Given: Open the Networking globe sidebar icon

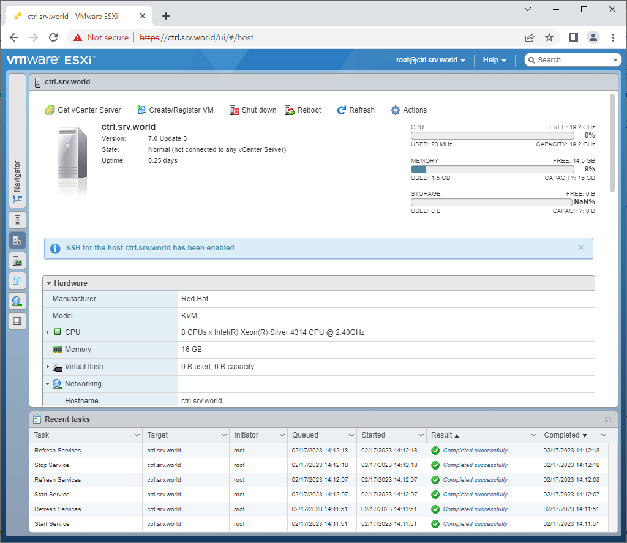Looking at the screenshot, I should coord(17,301).
